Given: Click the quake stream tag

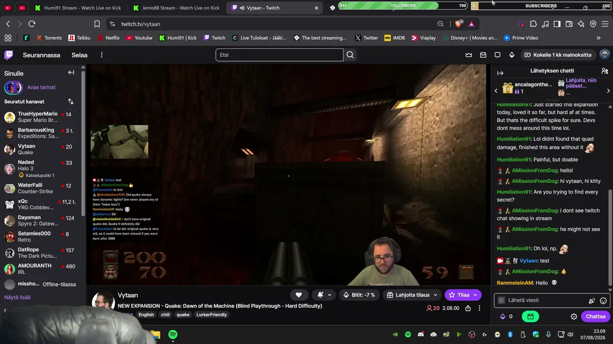Looking at the screenshot, I should pos(183,315).
